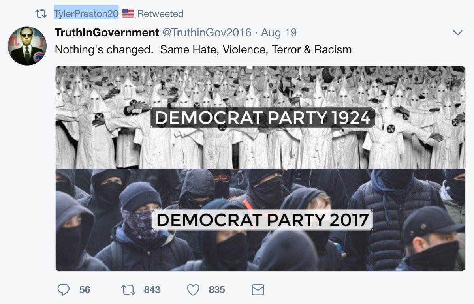Expand the tweet options chevron menu
Viewport: 474px width, 304px height.
(458, 33)
